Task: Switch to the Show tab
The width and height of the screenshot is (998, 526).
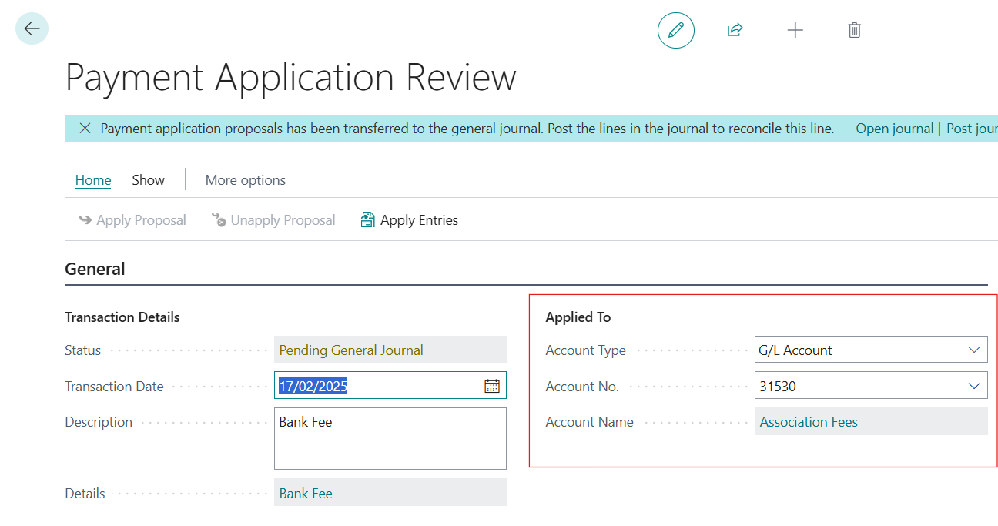Action: click(148, 179)
